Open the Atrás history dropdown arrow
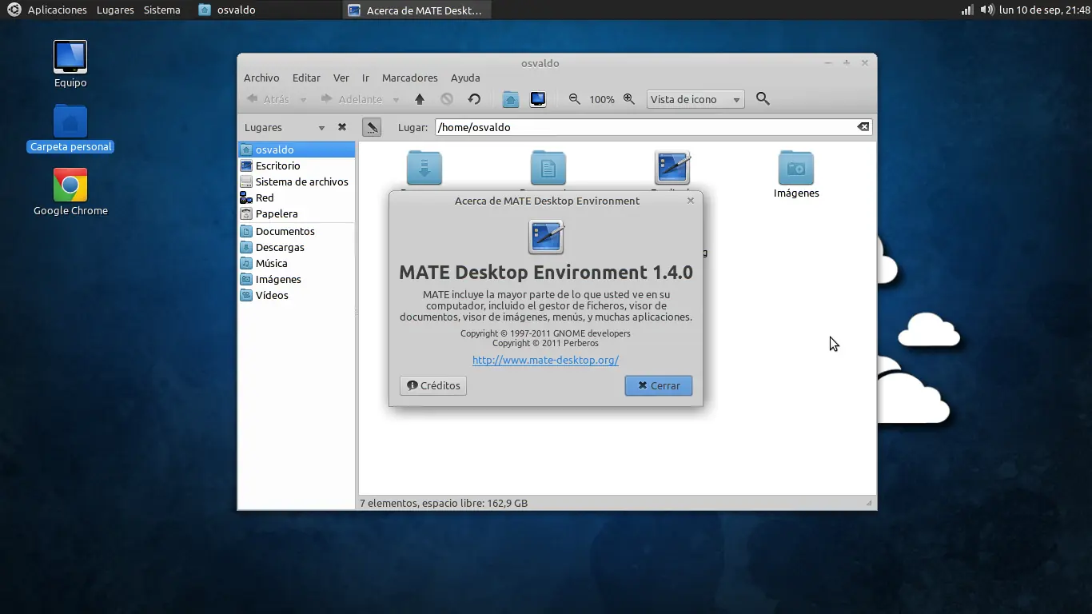This screenshot has height=614, width=1092. [303, 100]
